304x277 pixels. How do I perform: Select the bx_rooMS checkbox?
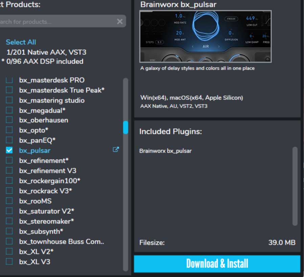click(x=9, y=201)
